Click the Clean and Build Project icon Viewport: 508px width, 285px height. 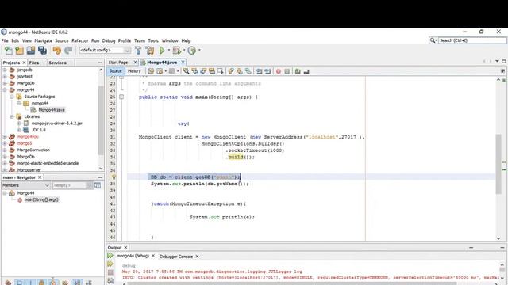[150, 51]
